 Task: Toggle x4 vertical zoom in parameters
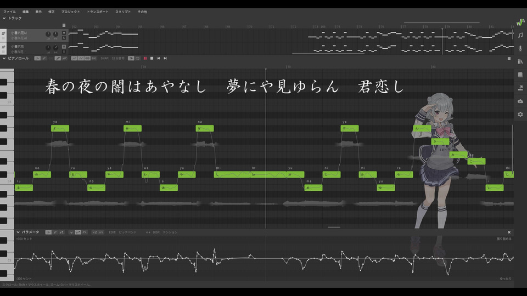coord(101,232)
